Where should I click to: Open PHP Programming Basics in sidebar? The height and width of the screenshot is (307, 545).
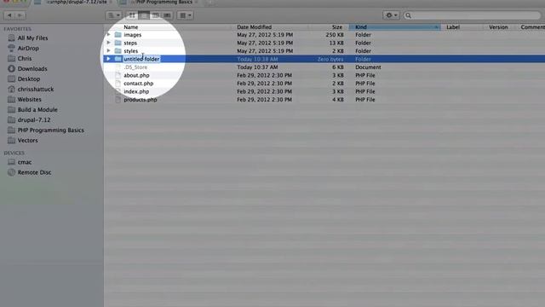(51, 130)
